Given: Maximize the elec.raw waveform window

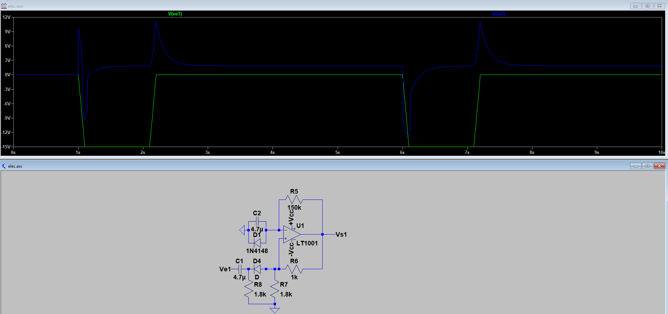Looking at the screenshot, I should [x=647, y=6].
